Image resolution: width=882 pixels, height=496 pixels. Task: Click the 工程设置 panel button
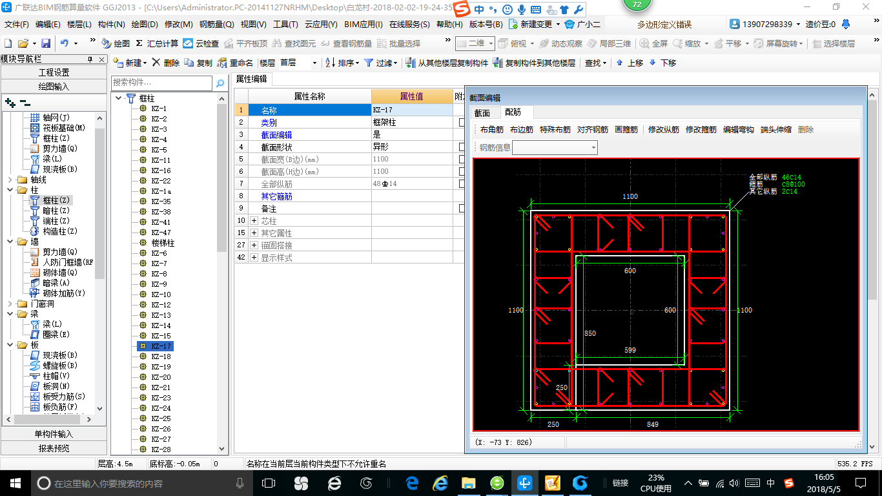coord(54,72)
